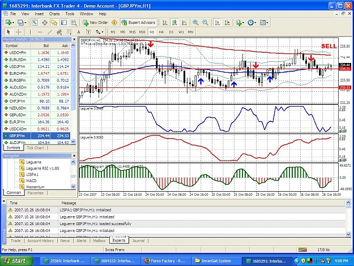354x266 pixels.
Task: Open the Insert menu
Action: 39,14
